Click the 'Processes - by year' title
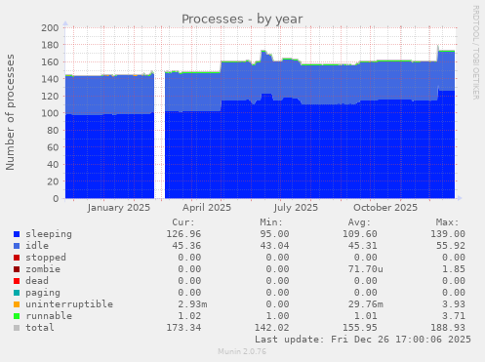Screen dimensions: 485x362 coord(242,20)
